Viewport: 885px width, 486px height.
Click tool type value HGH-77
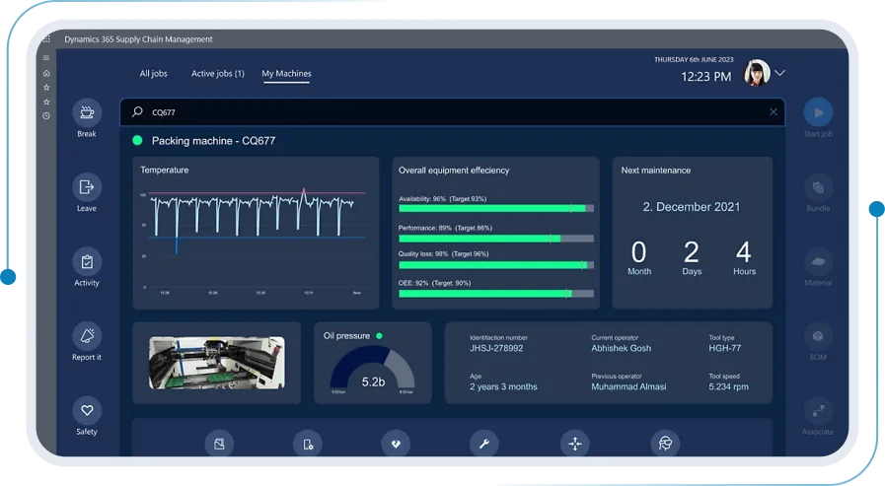[x=725, y=348]
